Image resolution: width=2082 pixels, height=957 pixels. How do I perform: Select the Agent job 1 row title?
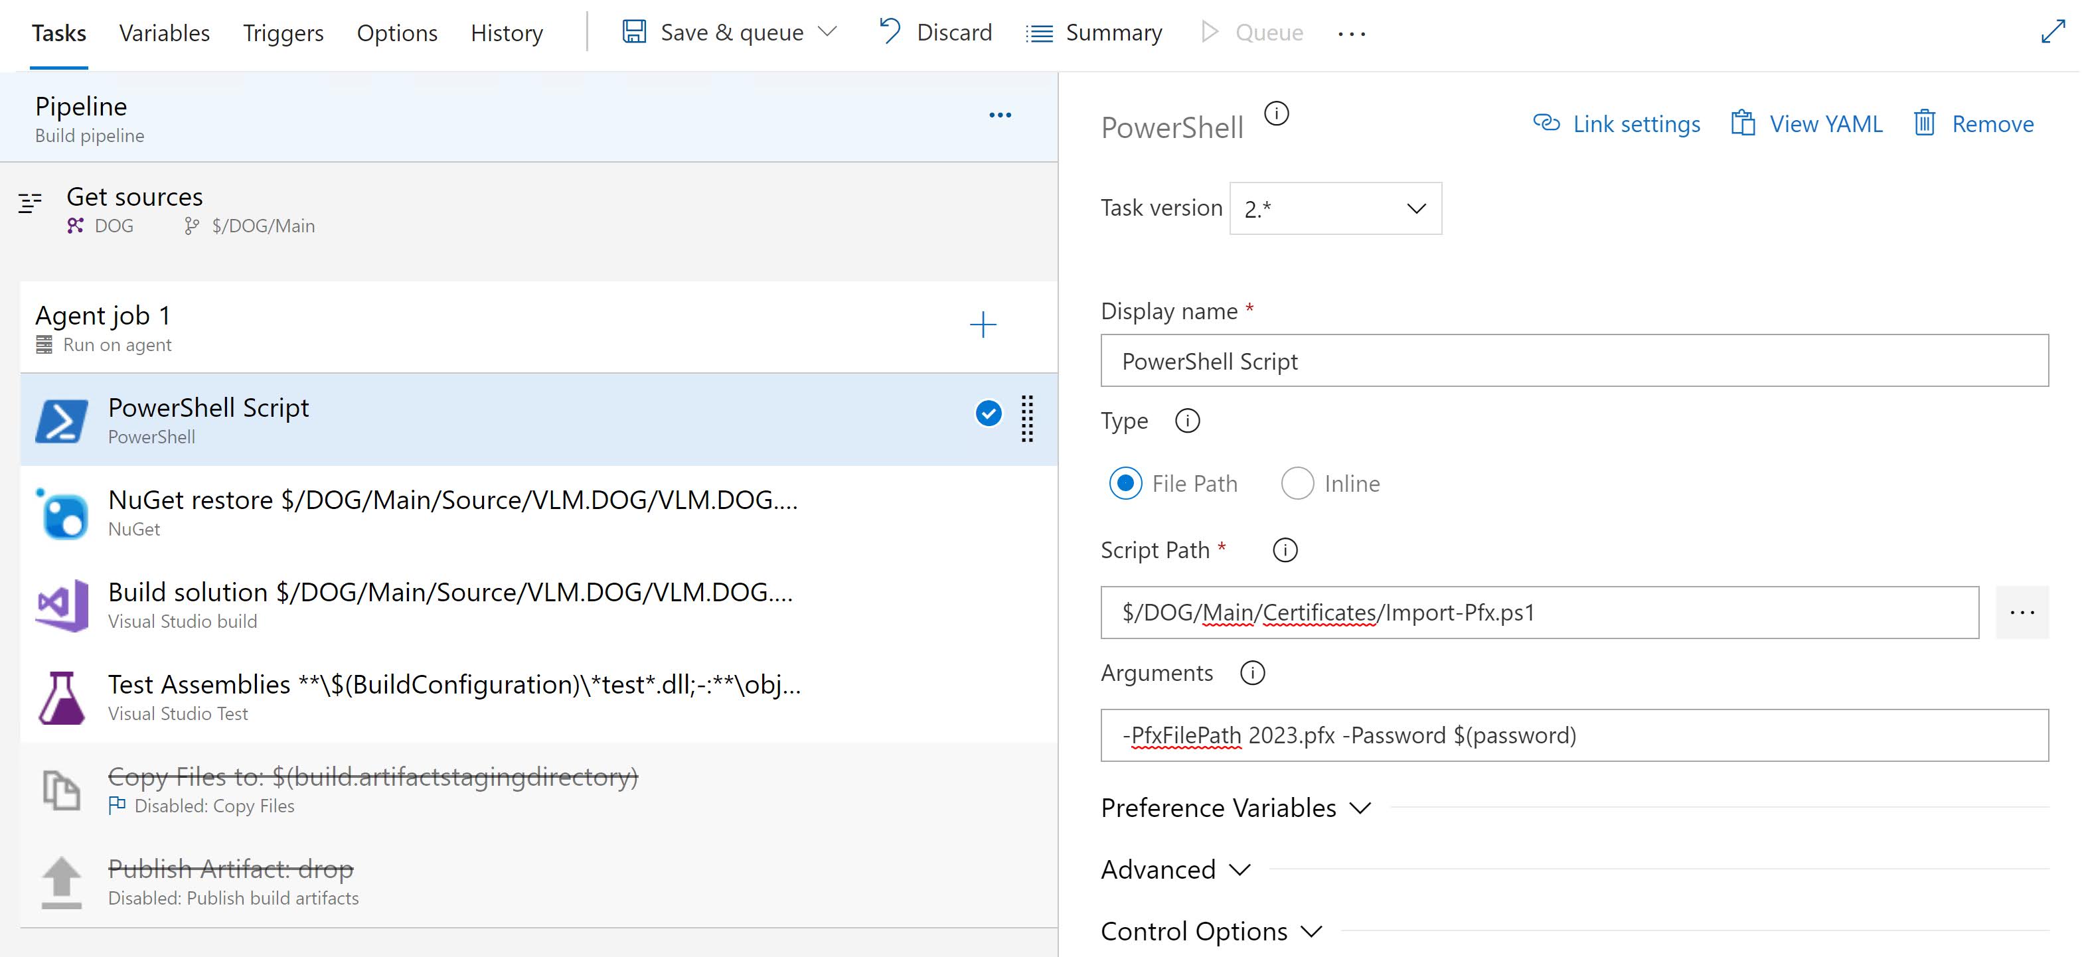[103, 315]
